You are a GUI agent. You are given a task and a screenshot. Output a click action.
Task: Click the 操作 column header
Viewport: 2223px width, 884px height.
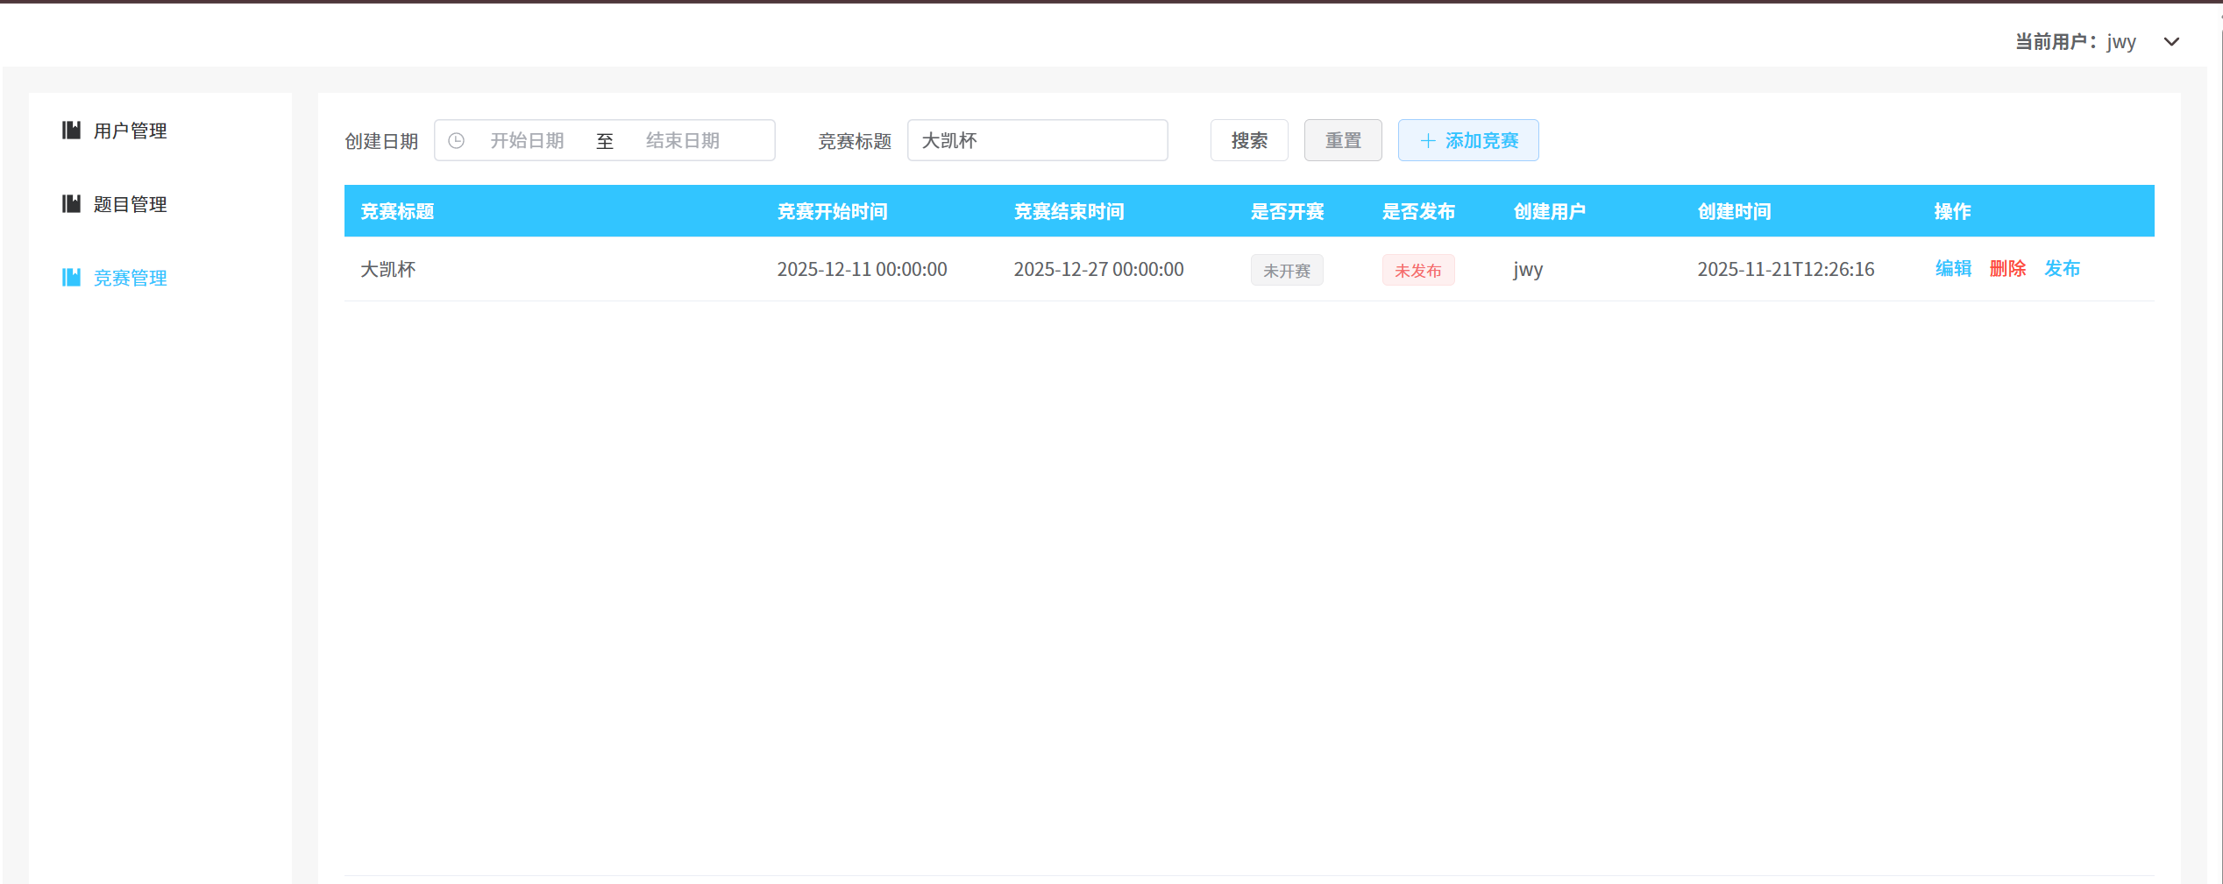[x=1952, y=211]
